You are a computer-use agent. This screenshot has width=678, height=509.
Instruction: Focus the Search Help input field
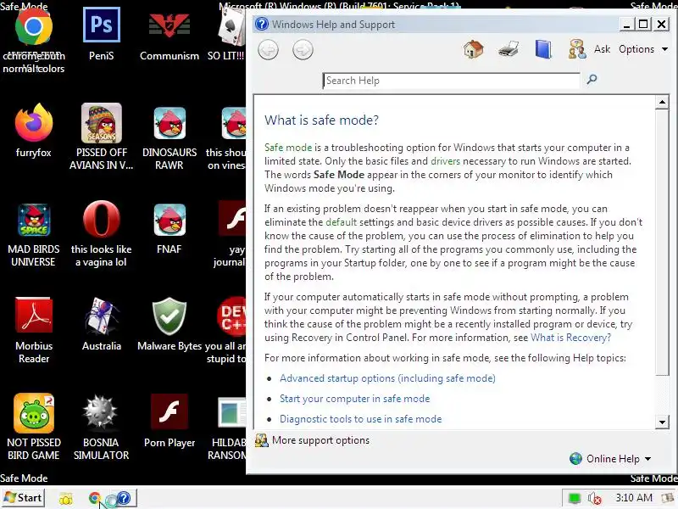point(451,81)
